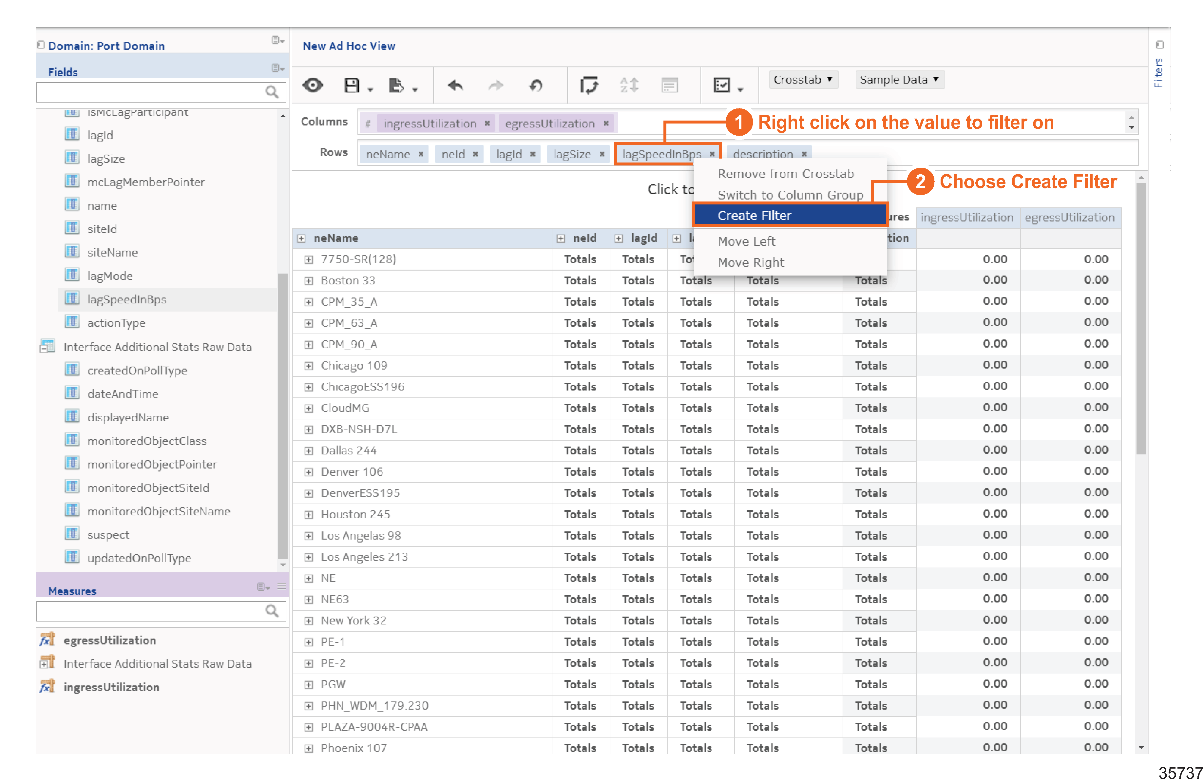Select the lagMode field in list
Viewport: 1204px width, 784px height.
(110, 276)
